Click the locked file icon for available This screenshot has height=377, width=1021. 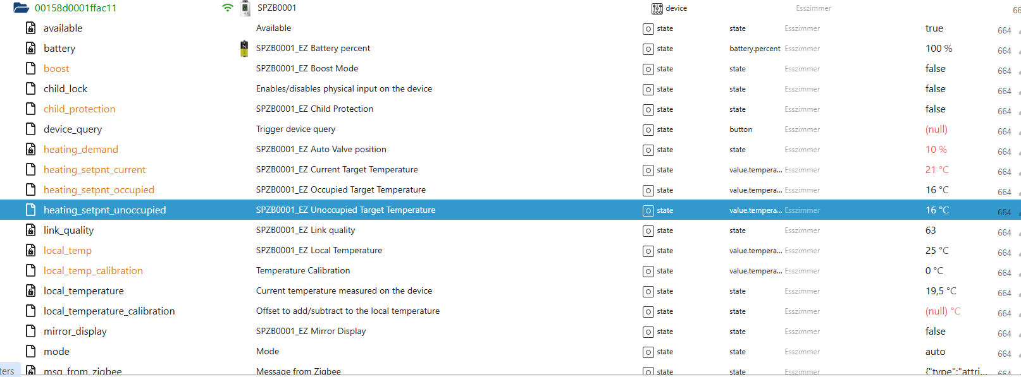click(x=30, y=28)
